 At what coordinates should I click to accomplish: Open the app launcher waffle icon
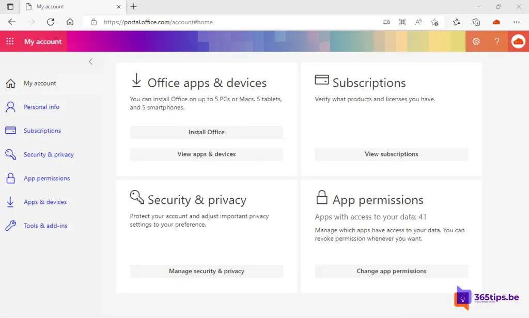10,41
